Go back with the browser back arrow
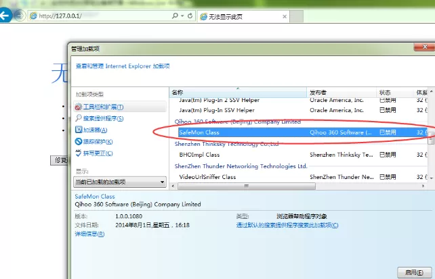This screenshot has height=279, width=435. tap(5, 16)
